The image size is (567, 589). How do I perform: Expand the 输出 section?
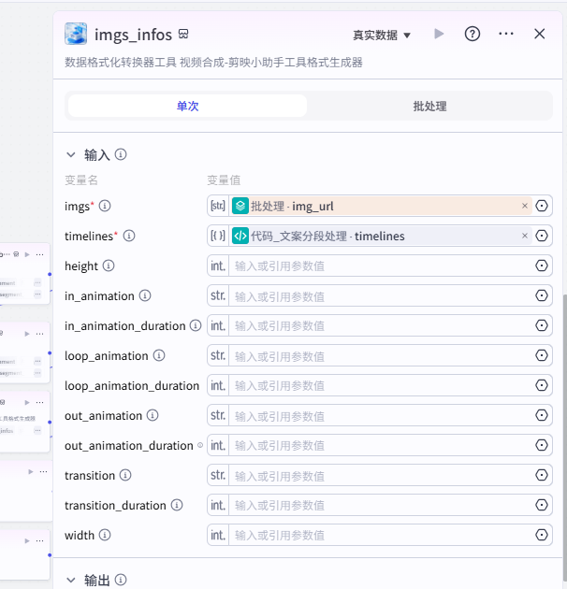point(71,581)
